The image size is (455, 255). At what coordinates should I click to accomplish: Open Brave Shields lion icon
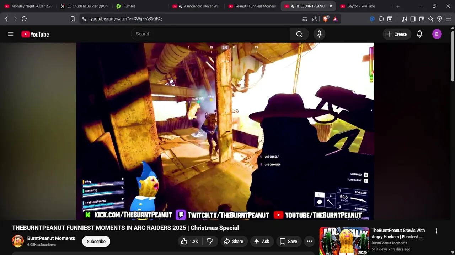pyautogui.click(x=326, y=19)
